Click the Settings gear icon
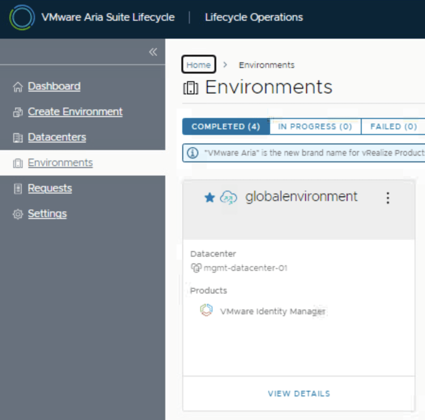Image resolution: width=425 pixels, height=420 pixels. [18, 214]
